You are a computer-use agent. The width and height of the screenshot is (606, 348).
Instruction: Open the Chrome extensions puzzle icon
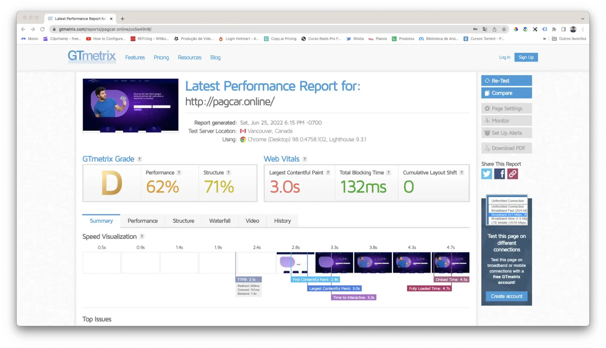554,29
